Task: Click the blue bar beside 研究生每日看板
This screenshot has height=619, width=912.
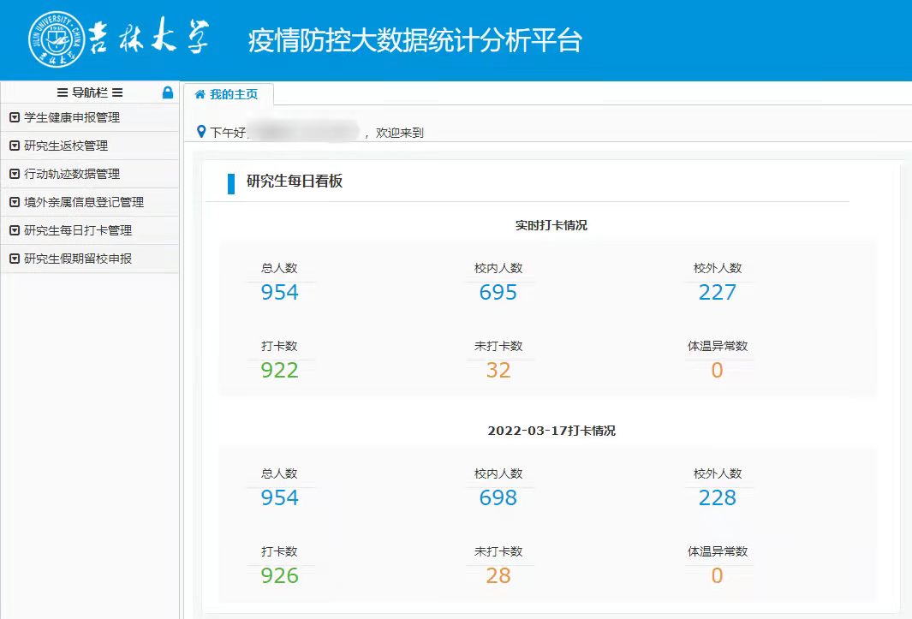Action: 231,182
